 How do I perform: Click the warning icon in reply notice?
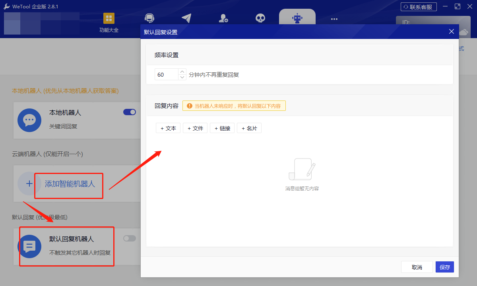click(189, 106)
